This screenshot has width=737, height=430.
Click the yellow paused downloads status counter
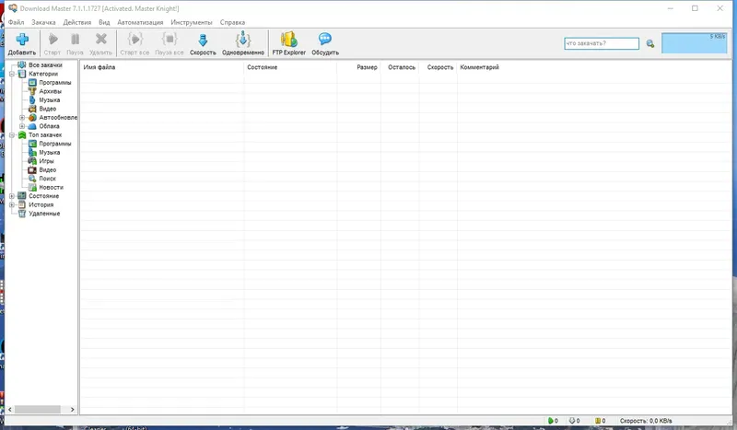click(601, 421)
